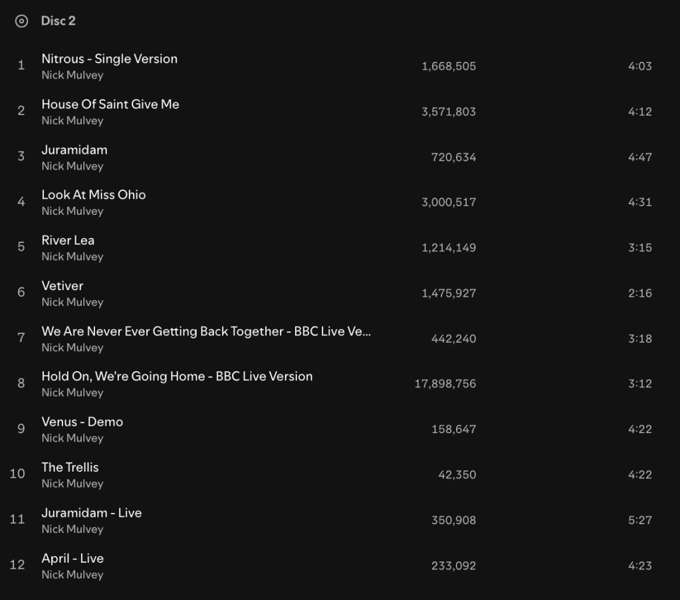Click Nick Mulvey artist under River Lea

(x=72, y=257)
